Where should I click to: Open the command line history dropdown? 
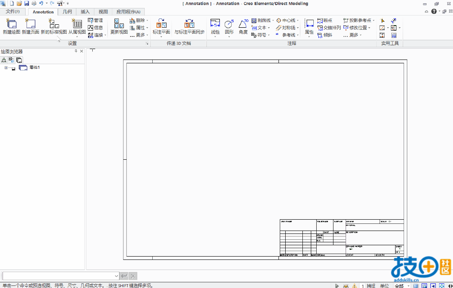[x=117, y=276]
